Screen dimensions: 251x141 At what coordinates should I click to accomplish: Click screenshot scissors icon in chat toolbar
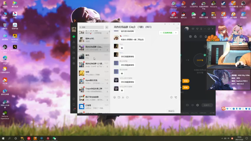pyautogui.click(x=123, y=97)
